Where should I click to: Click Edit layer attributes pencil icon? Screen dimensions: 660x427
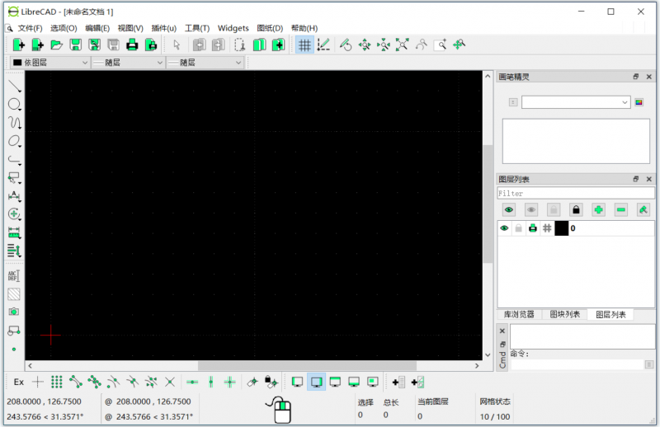[643, 209]
